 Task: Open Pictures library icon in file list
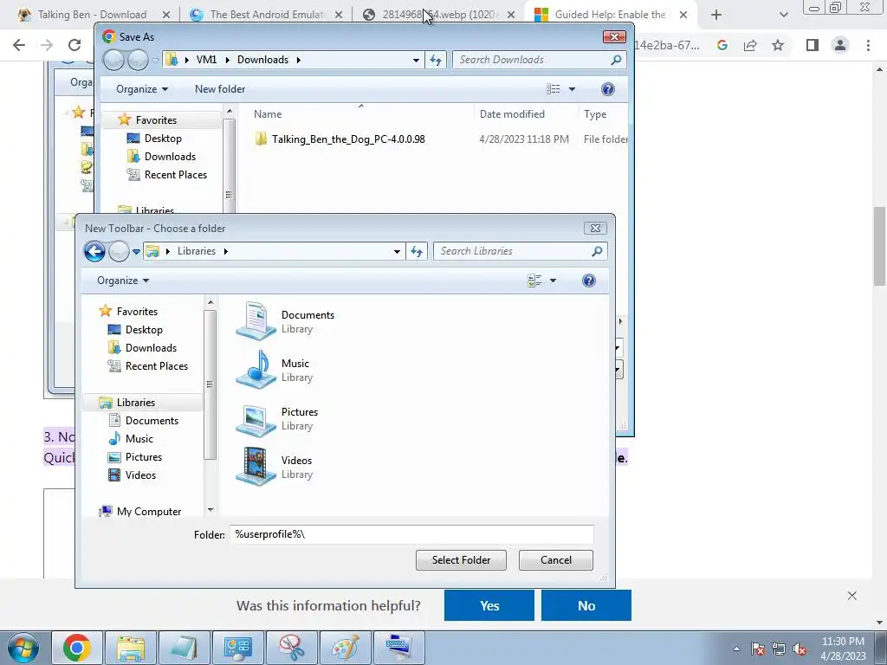coord(256,418)
